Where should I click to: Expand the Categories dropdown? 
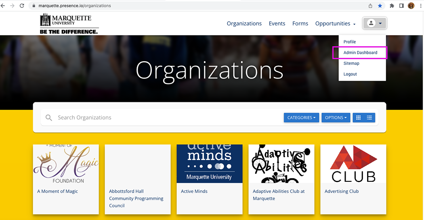301,118
